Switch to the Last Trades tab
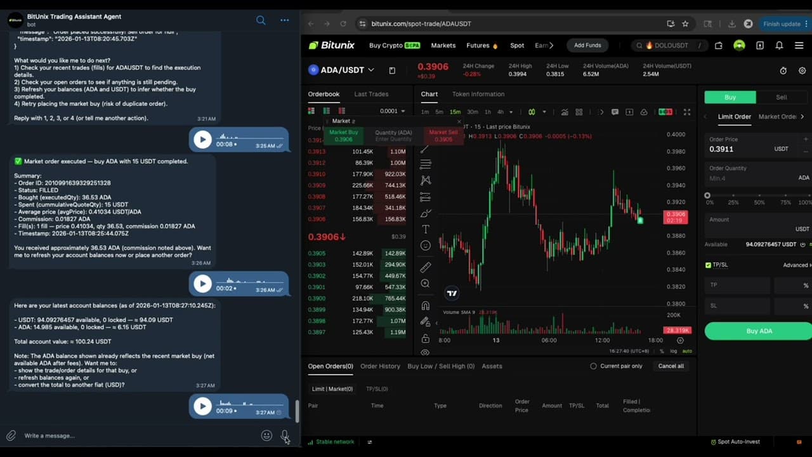 point(371,94)
